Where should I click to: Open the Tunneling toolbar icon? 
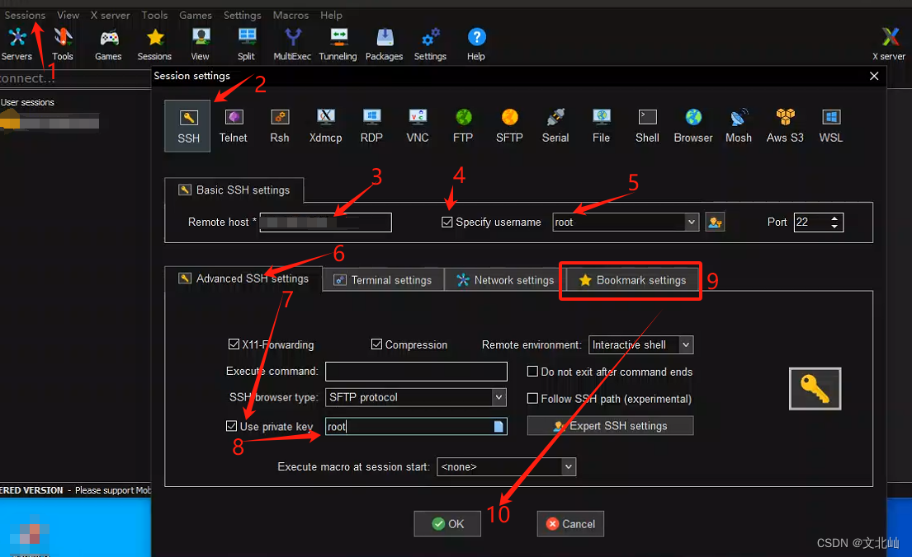click(x=338, y=44)
